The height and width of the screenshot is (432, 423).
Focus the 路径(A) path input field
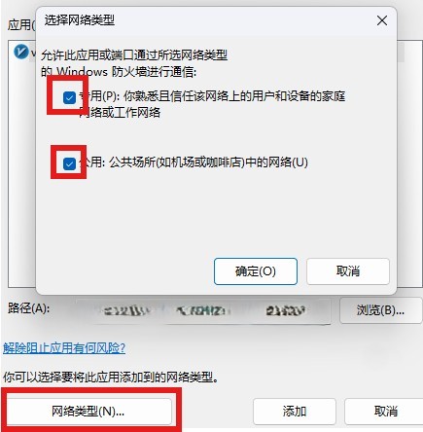(203, 311)
